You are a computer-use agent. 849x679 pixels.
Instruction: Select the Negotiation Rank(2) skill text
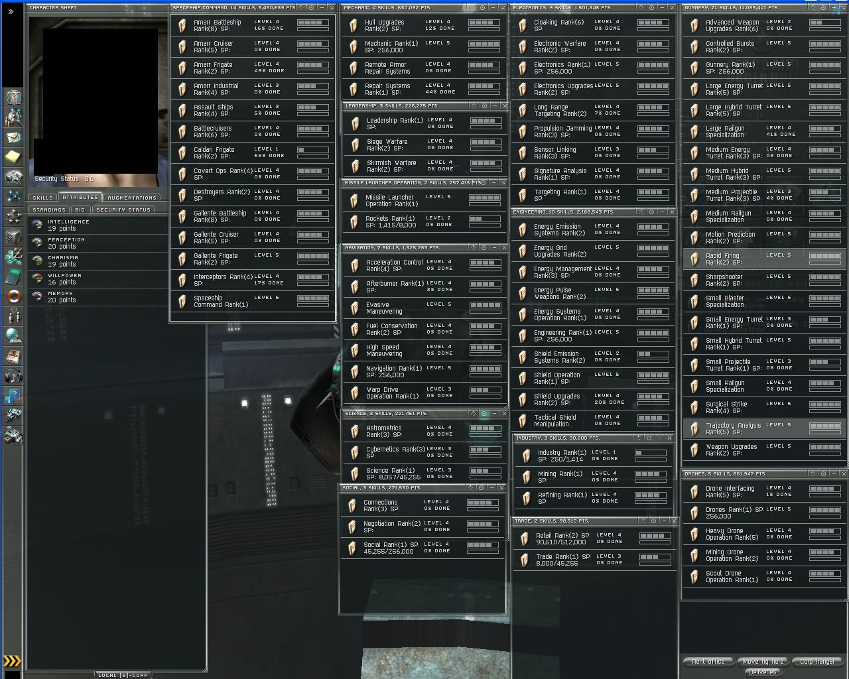392,526
